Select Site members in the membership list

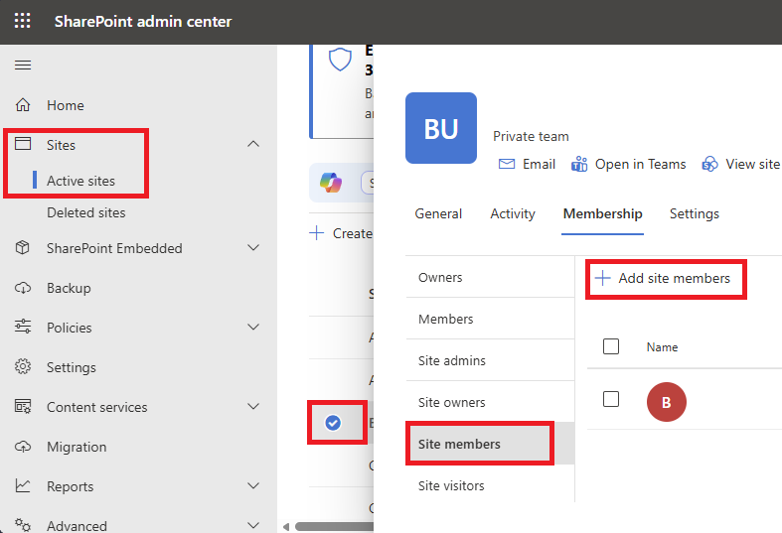490,444
